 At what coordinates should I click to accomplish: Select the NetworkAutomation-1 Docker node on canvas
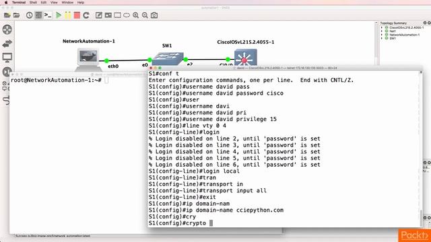coord(88,59)
